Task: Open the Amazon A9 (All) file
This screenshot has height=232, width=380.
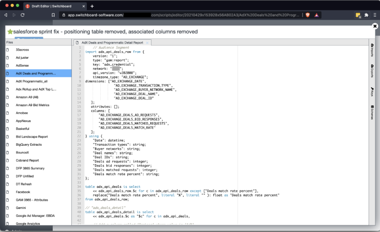Action: pyautogui.click(x=38, y=97)
